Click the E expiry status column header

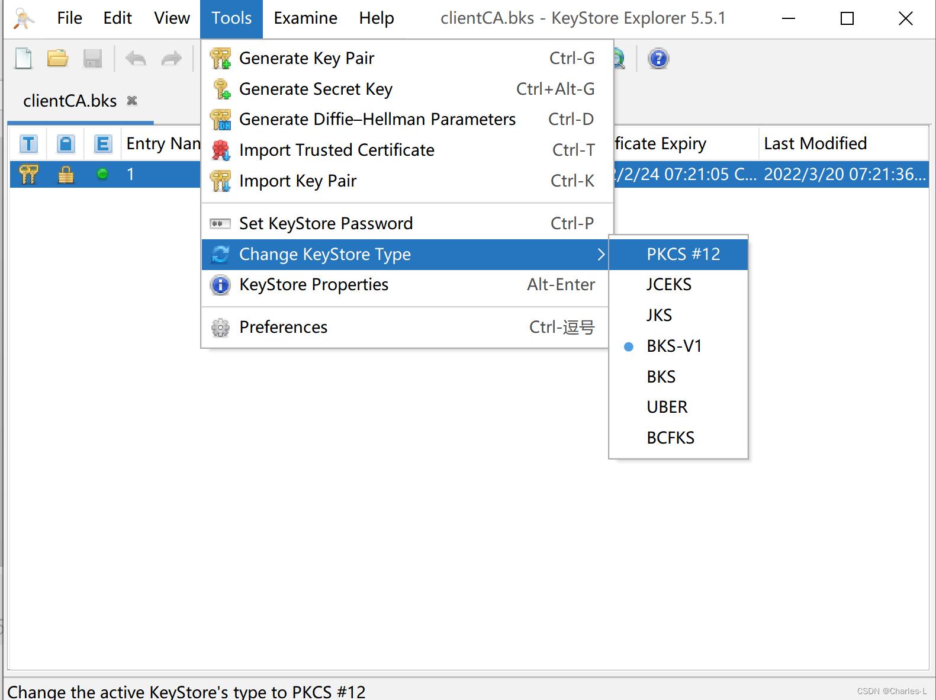[103, 143]
